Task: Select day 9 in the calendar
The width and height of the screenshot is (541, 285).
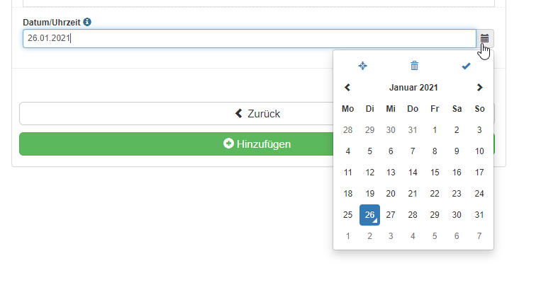Action: [x=457, y=151]
